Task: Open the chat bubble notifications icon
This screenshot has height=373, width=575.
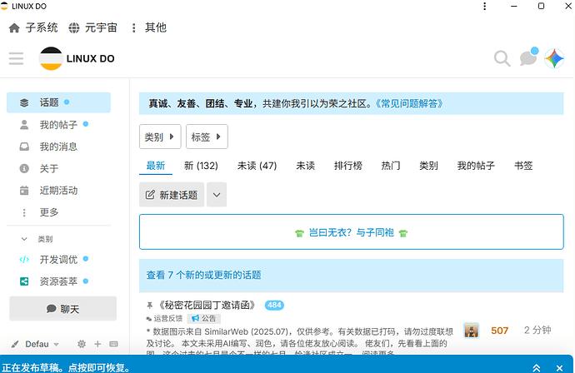Action: click(x=528, y=58)
